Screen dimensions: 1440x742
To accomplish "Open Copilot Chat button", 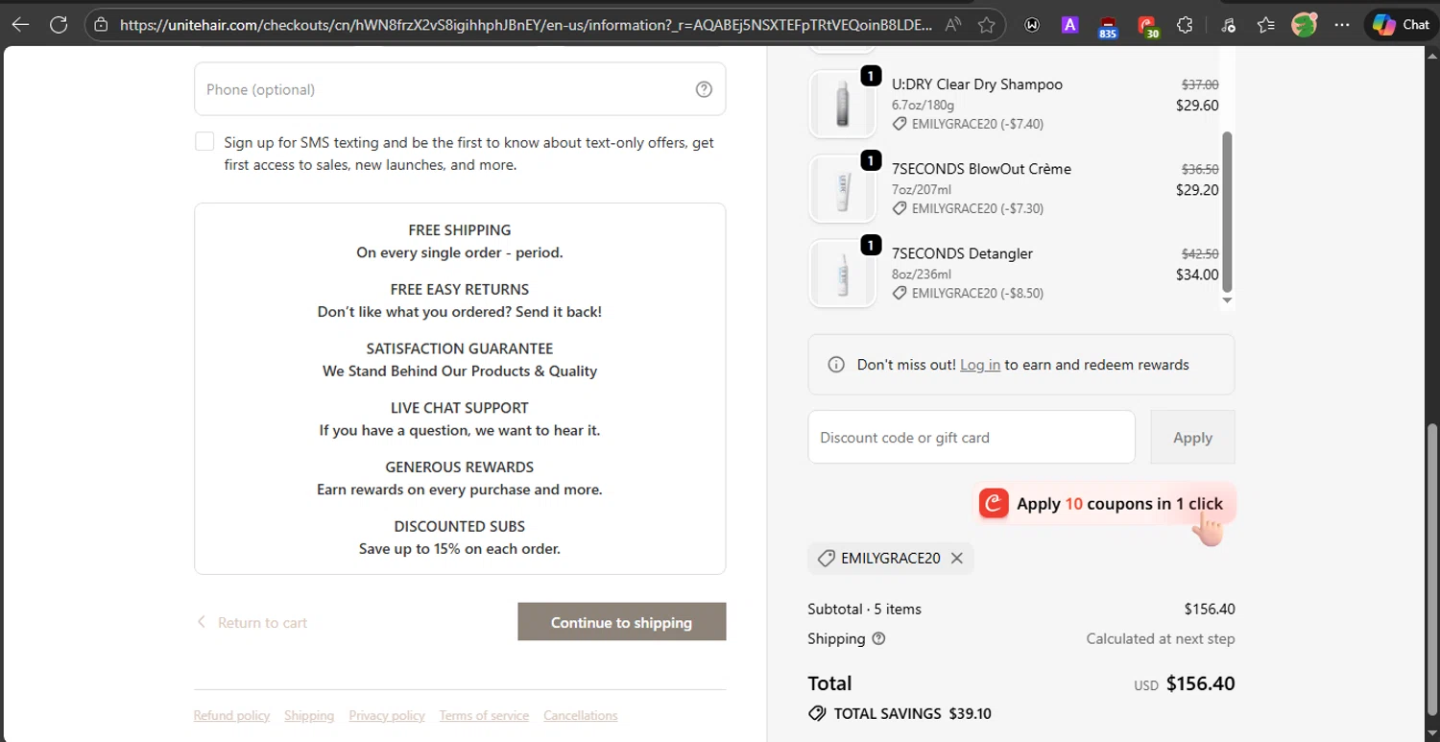I will (1401, 25).
